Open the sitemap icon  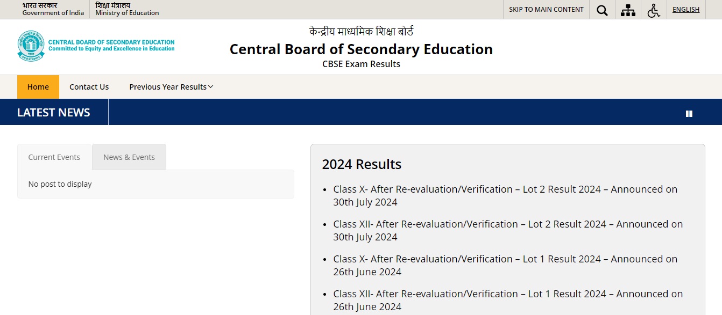(x=628, y=10)
